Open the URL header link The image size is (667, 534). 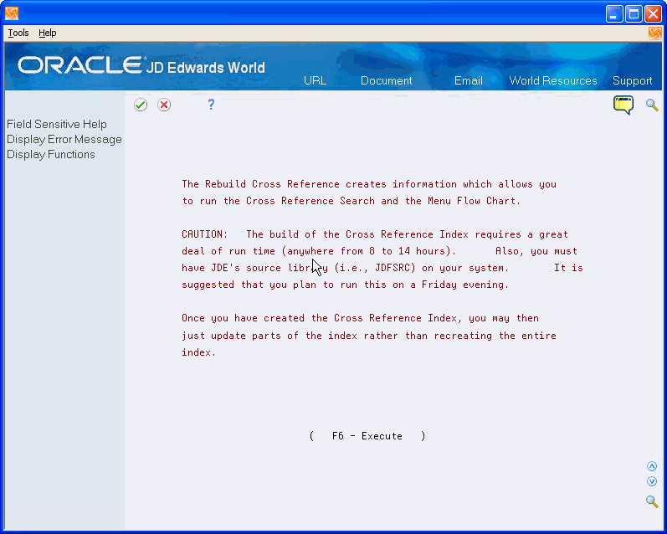click(x=316, y=81)
